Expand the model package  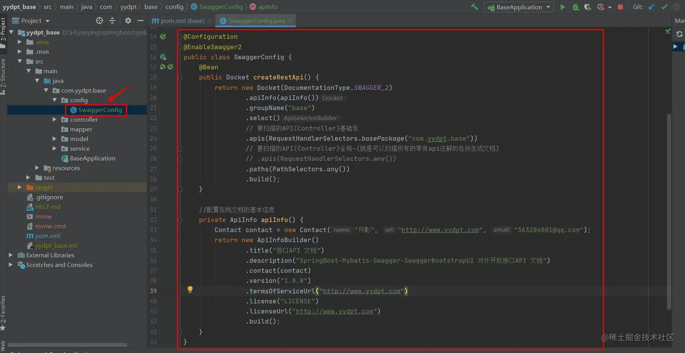coord(54,139)
